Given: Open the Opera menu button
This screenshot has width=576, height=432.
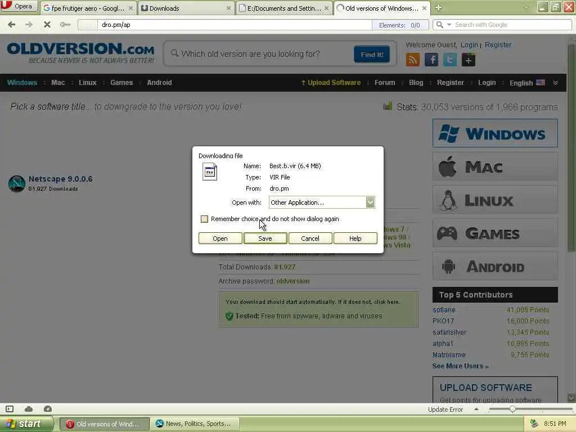Looking at the screenshot, I should (19, 6).
